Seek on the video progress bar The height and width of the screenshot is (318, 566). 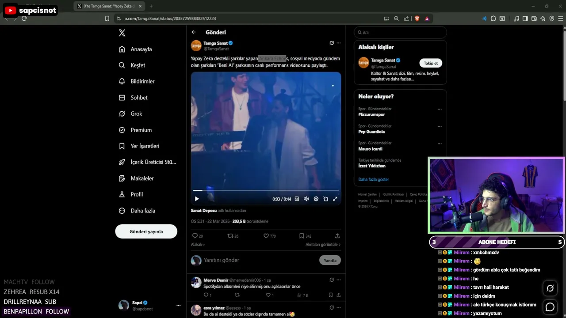[266, 190]
